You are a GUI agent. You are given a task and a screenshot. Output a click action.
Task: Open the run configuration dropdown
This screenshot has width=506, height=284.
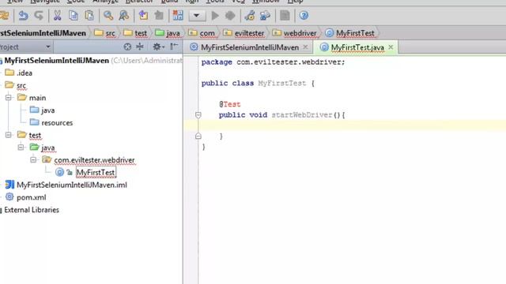coord(197,16)
